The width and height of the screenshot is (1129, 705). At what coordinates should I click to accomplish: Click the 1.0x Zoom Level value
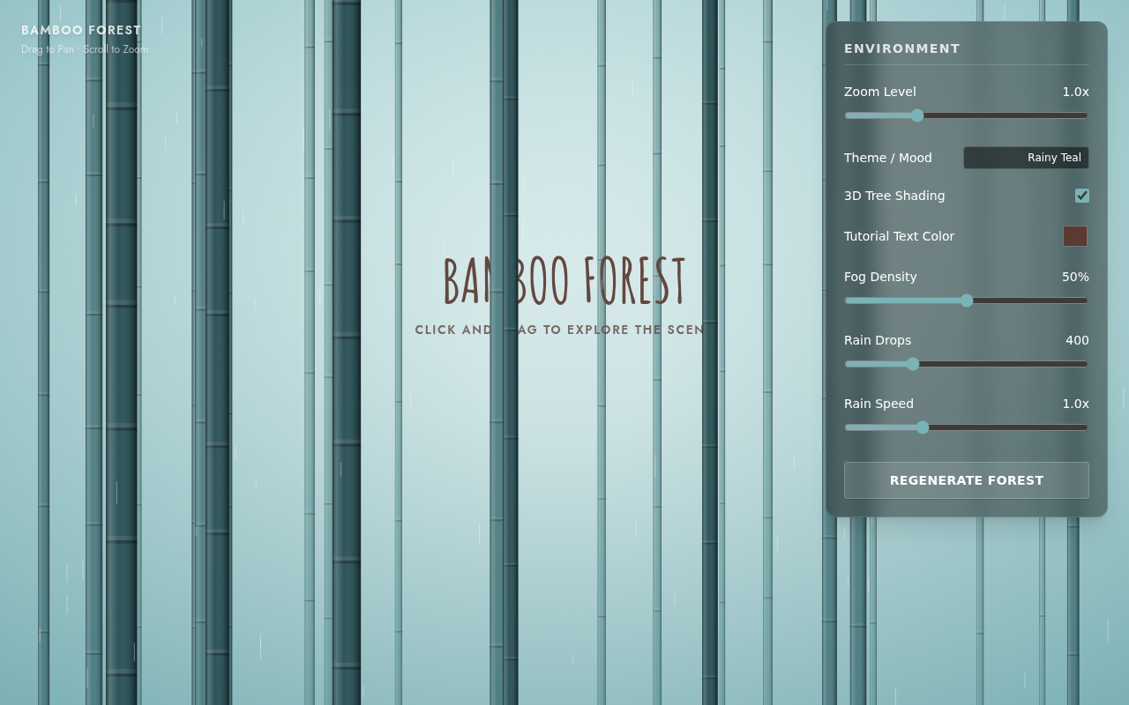pyautogui.click(x=1075, y=92)
